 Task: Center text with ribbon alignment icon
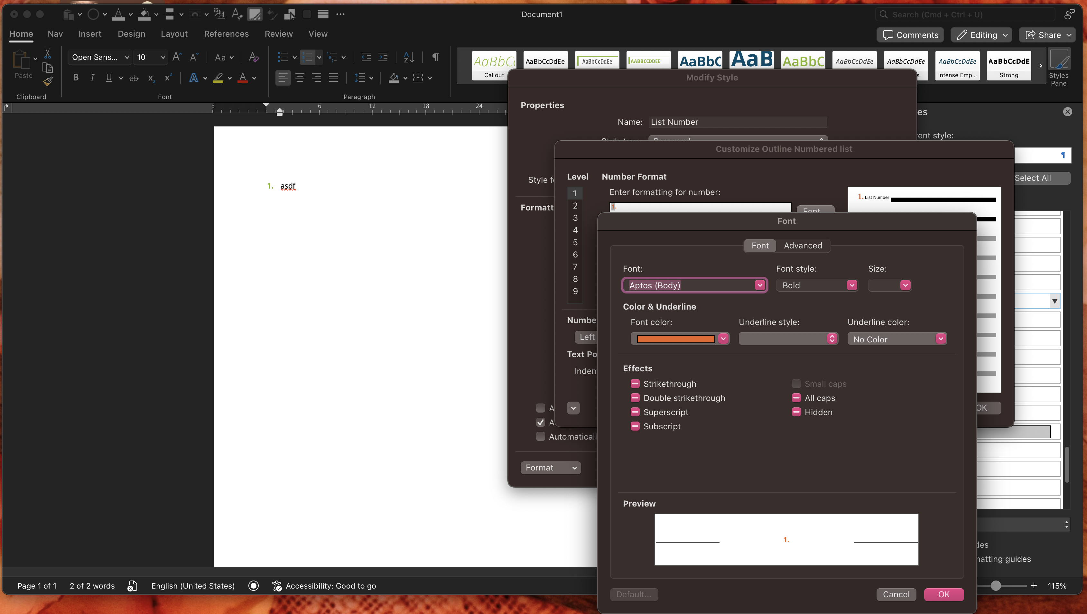click(x=300, y=78)
